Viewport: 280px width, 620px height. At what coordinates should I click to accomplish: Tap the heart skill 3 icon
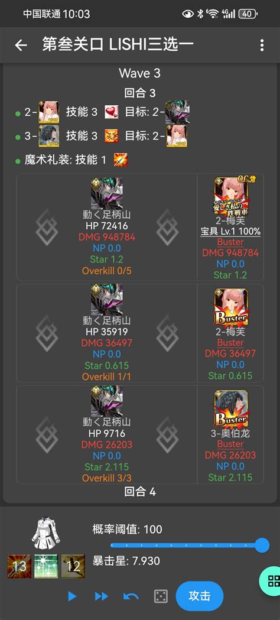[112, 112]
